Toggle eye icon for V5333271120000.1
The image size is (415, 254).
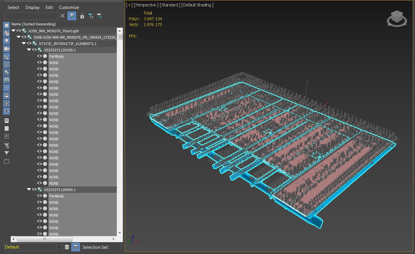pos(34,189)
